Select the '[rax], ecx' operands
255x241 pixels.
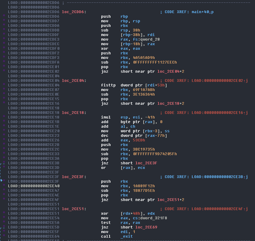pos(133,168)
